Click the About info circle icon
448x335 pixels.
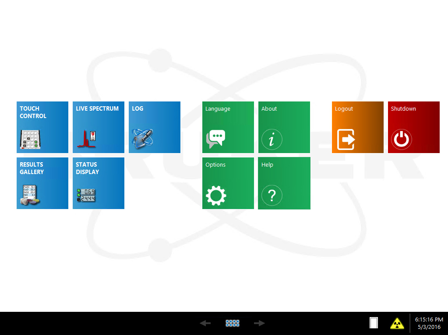[272, 140]
